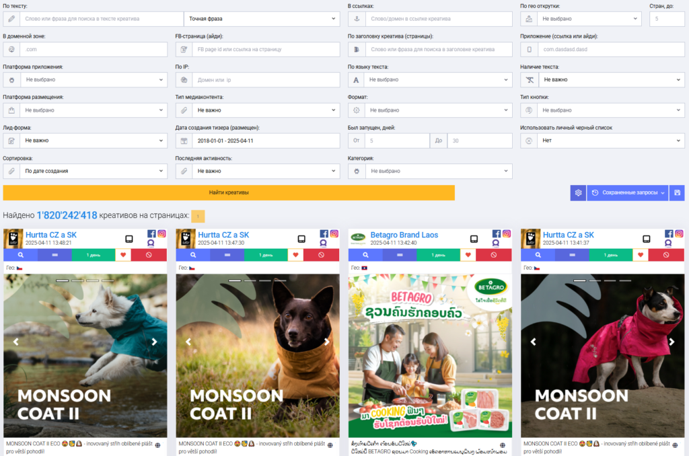Click heart favorite on Betagro Brand Laos card
Image resolution: width=689 pixels, height=456 pixels.
pos(468,255)
